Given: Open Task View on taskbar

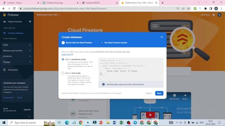Looking at the screenshot, I should point(59,122).
